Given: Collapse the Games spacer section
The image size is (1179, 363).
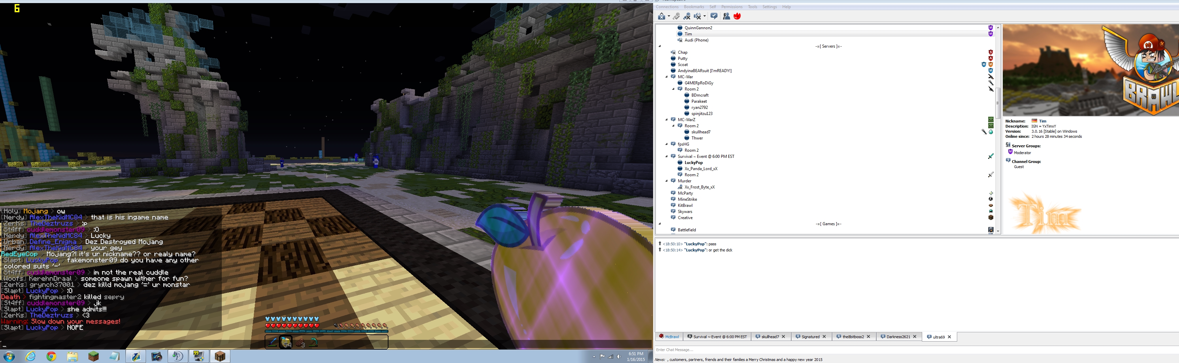Looking at the screenshot, I should (660, 224).
